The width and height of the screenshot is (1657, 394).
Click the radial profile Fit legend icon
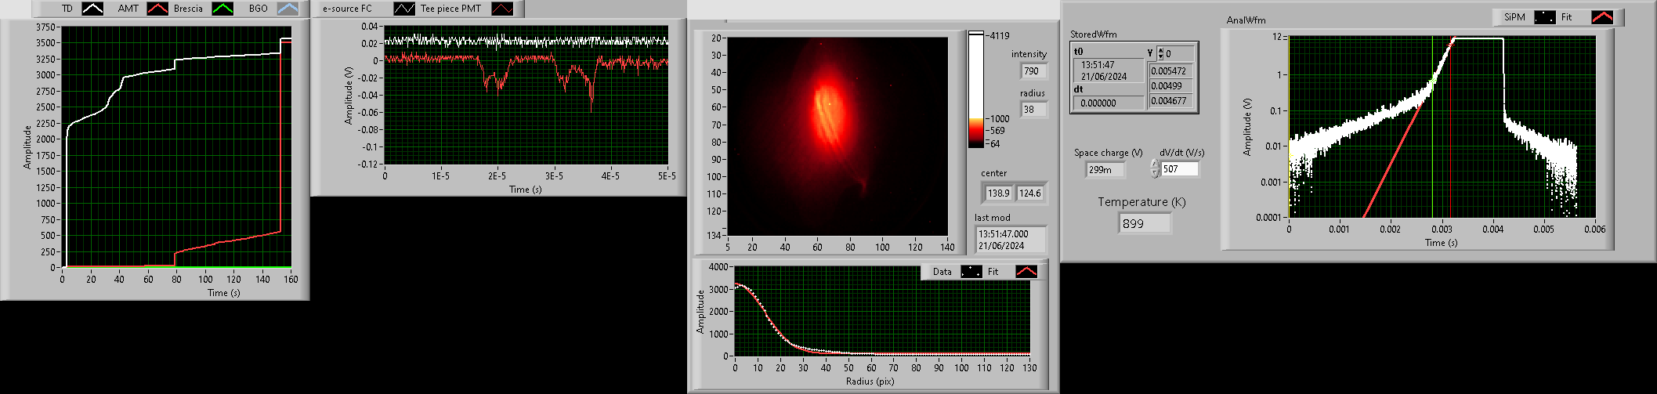pos(1026,272)
